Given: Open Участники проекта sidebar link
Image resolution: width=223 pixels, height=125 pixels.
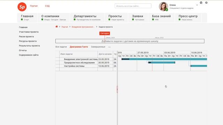Looking at the screenshot, I should click(29, 32).
